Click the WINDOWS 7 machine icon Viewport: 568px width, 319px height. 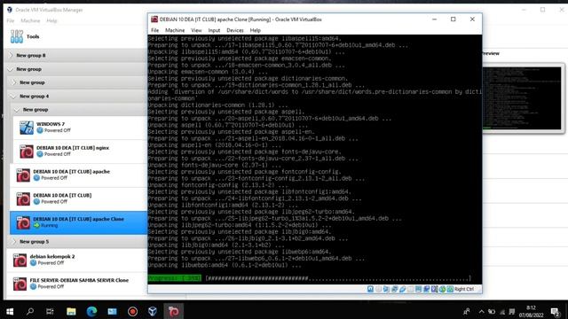point(27,128)
